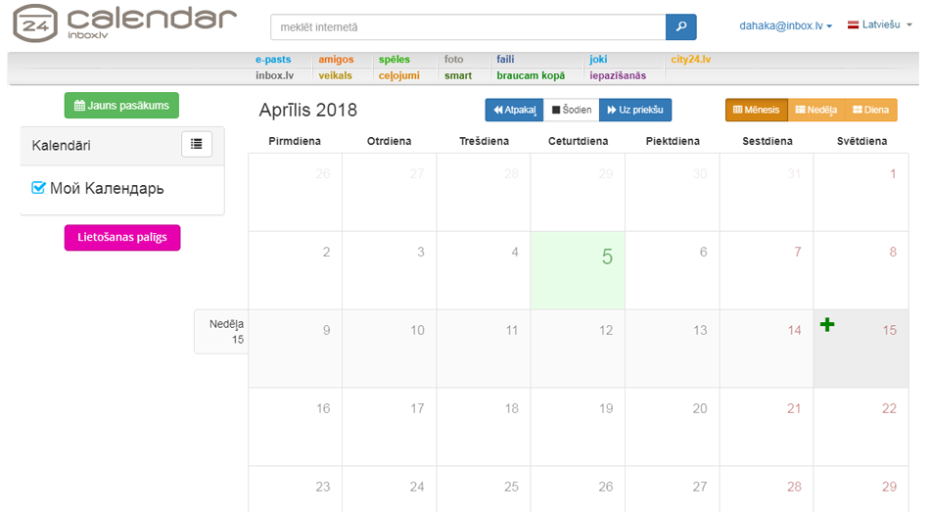
Task: Open the veikals link
Action: pyautogui.click(x=335, y=75)
